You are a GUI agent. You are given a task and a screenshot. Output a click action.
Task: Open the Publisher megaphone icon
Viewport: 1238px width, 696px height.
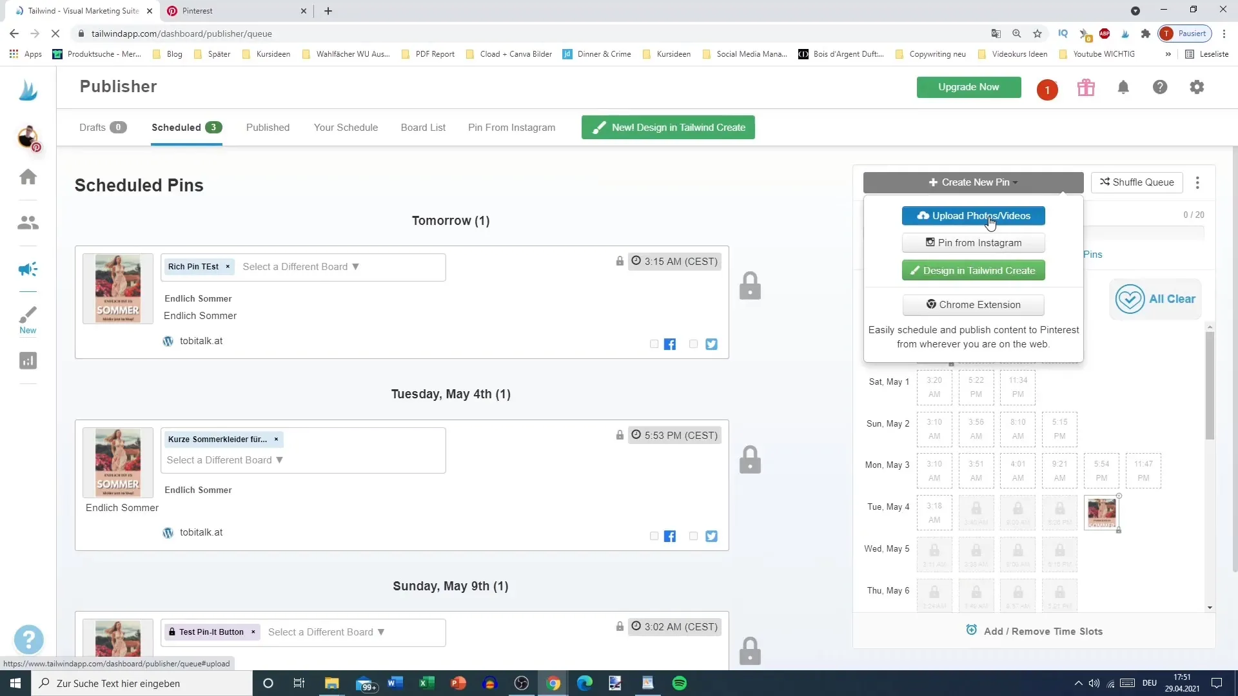click(28, 269)
